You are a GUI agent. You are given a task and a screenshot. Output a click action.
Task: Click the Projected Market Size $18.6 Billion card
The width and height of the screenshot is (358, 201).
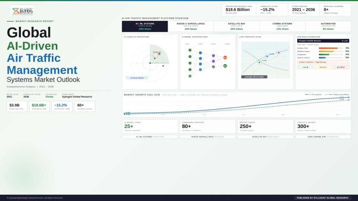tap(239, 10)
